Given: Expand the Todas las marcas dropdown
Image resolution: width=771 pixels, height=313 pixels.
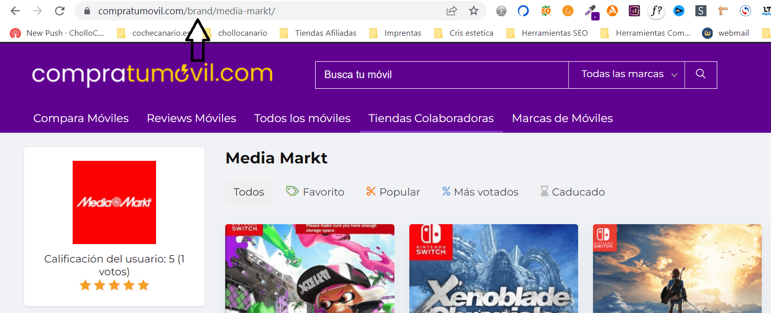Looking at the screenshot, I should (x=627, y=75).
